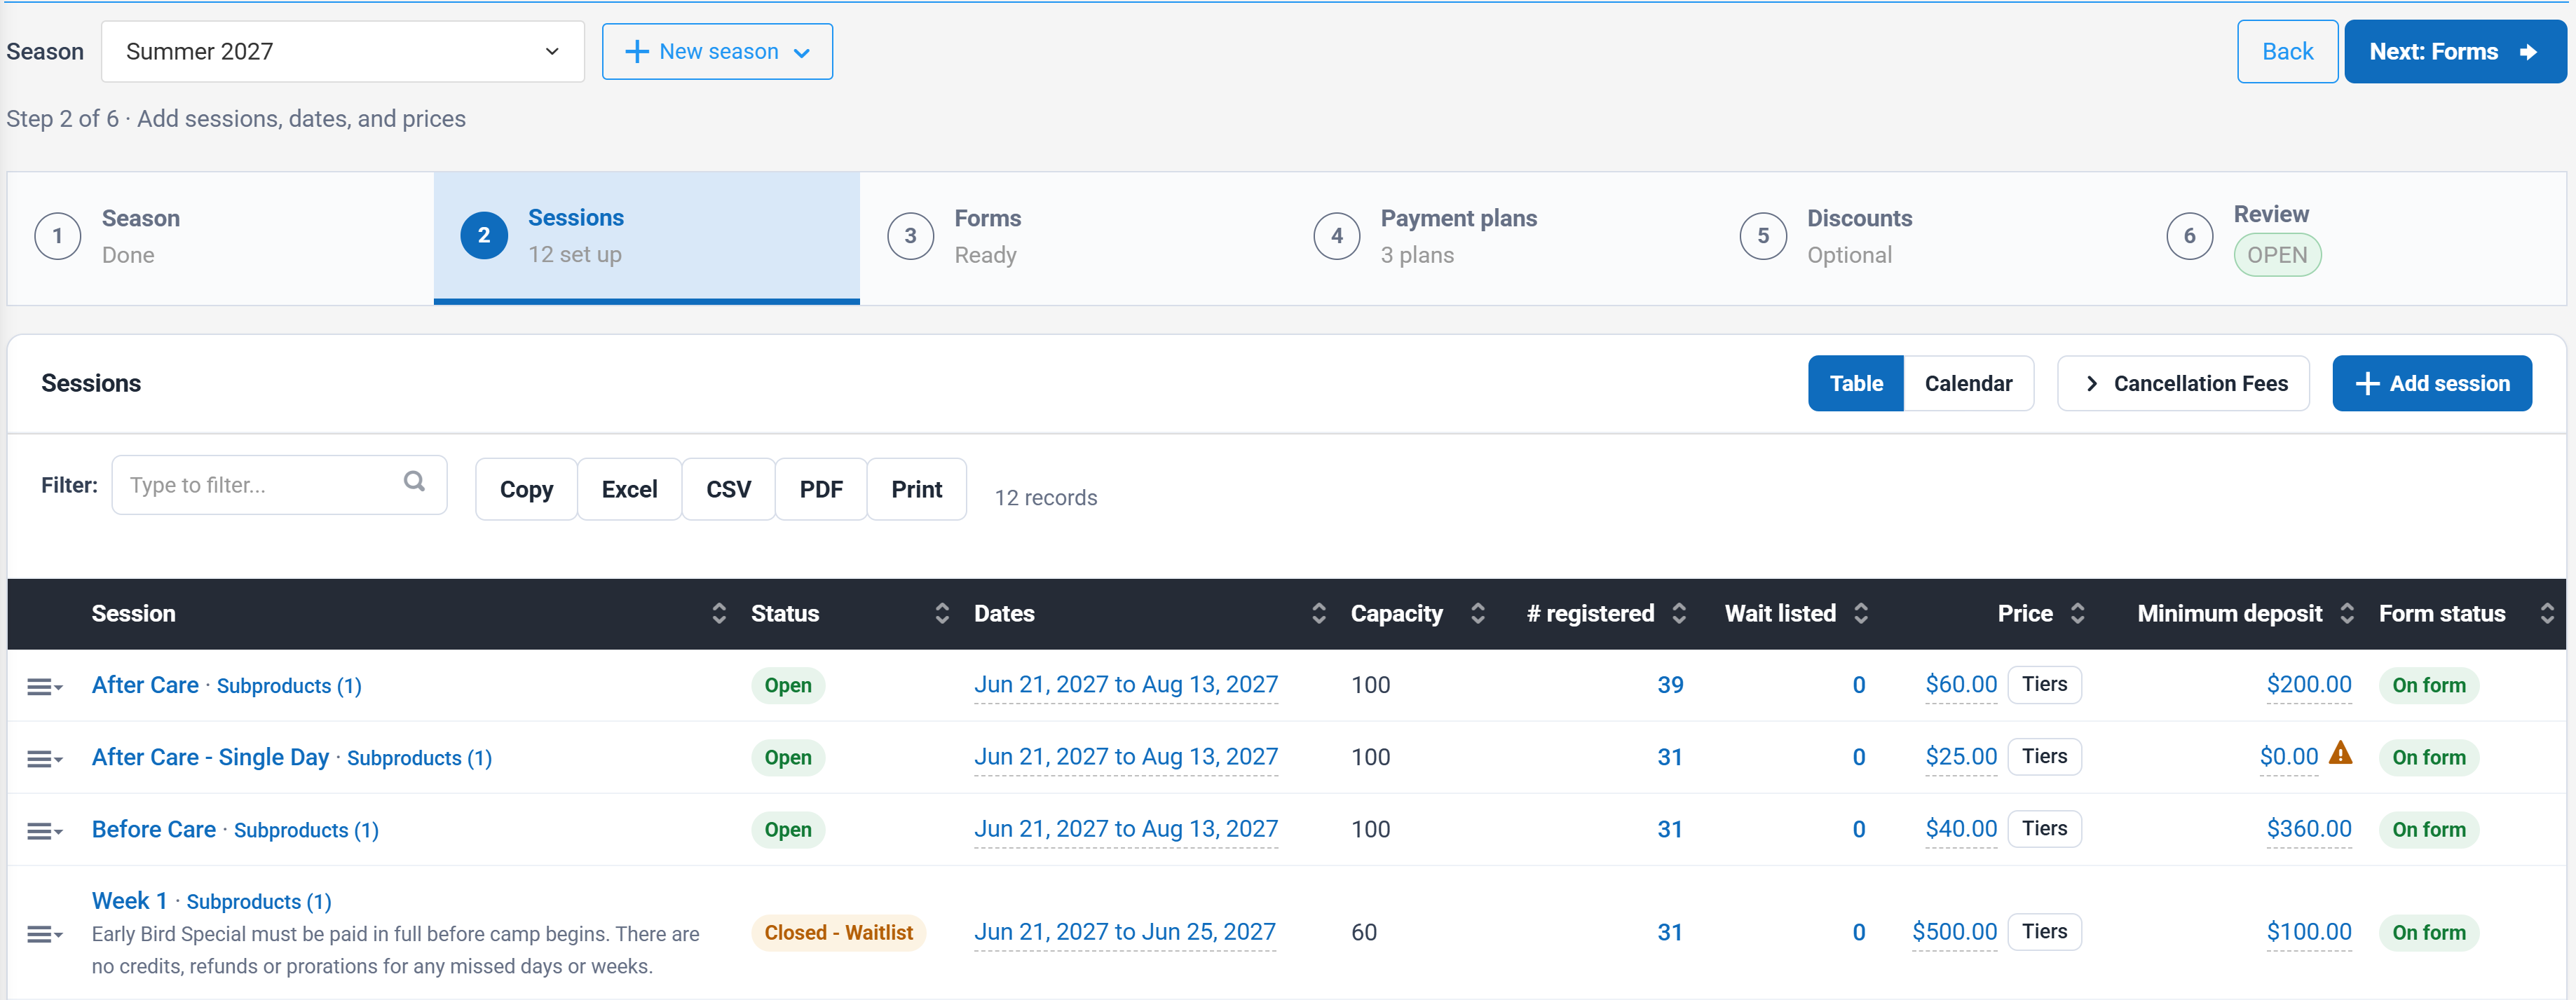The image size is (2576, 1000).
Task: Click the Print button
Action: [917, 489]
